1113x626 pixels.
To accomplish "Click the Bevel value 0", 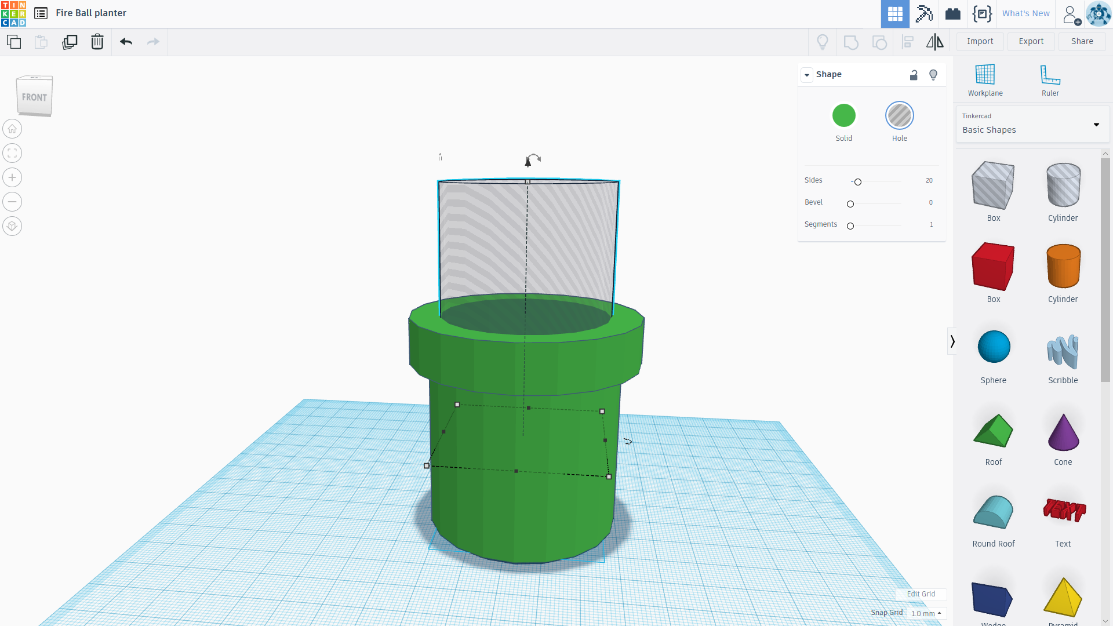I will [931, 202].
